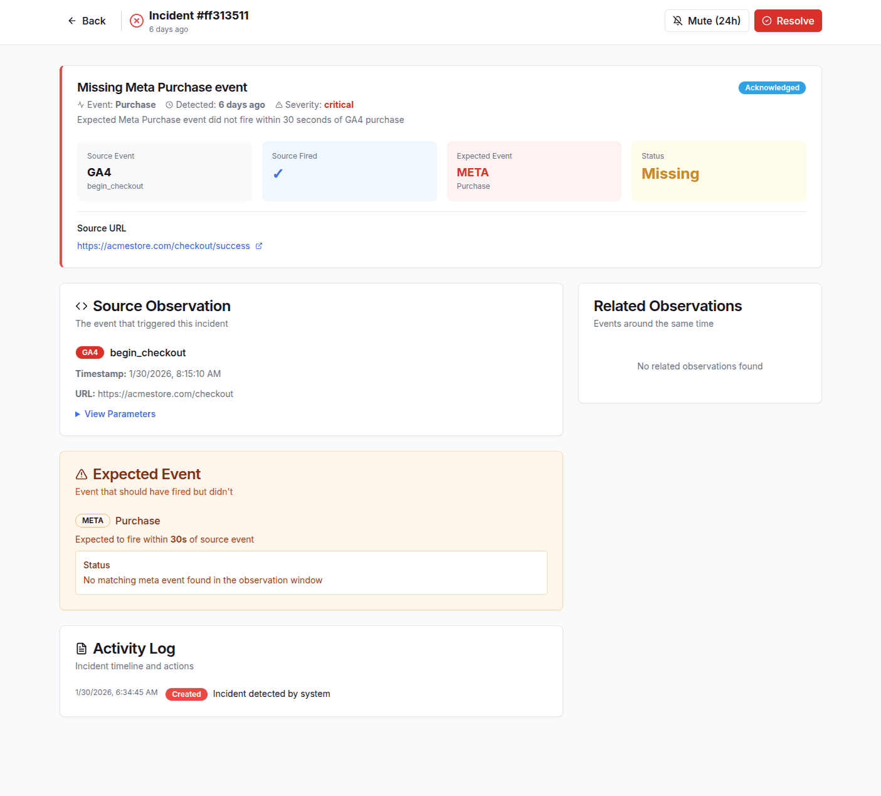The width and height of the screenshot is (881, 796).
Task: Select the META badge next to Purchase
Action: pos(92,521)
